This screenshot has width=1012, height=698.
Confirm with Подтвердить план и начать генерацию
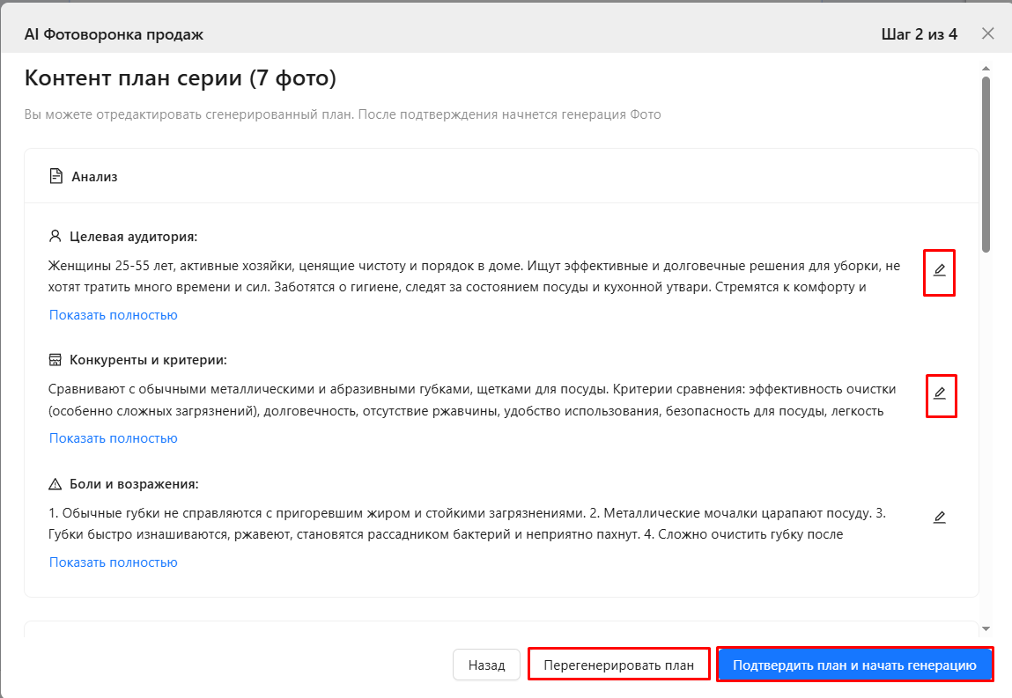[854, 665]
